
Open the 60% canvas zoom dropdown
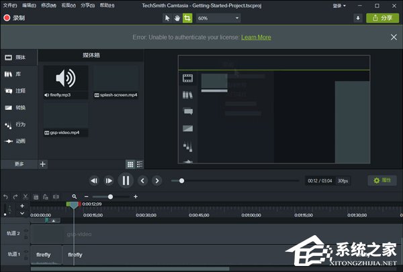[218, 18]
